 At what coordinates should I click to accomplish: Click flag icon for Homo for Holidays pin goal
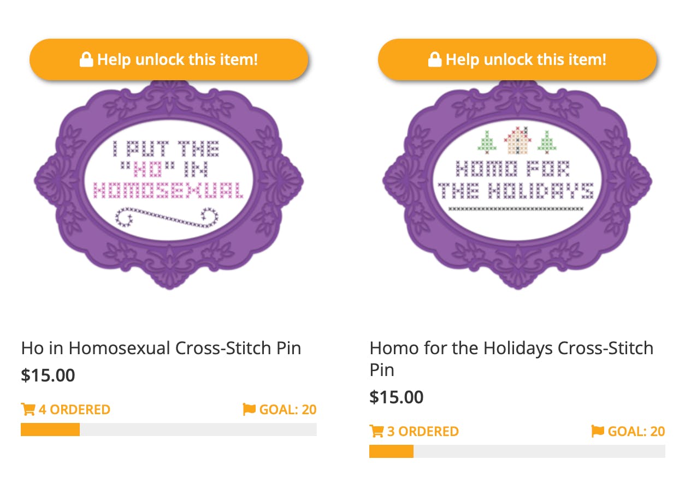click(598, 431)
